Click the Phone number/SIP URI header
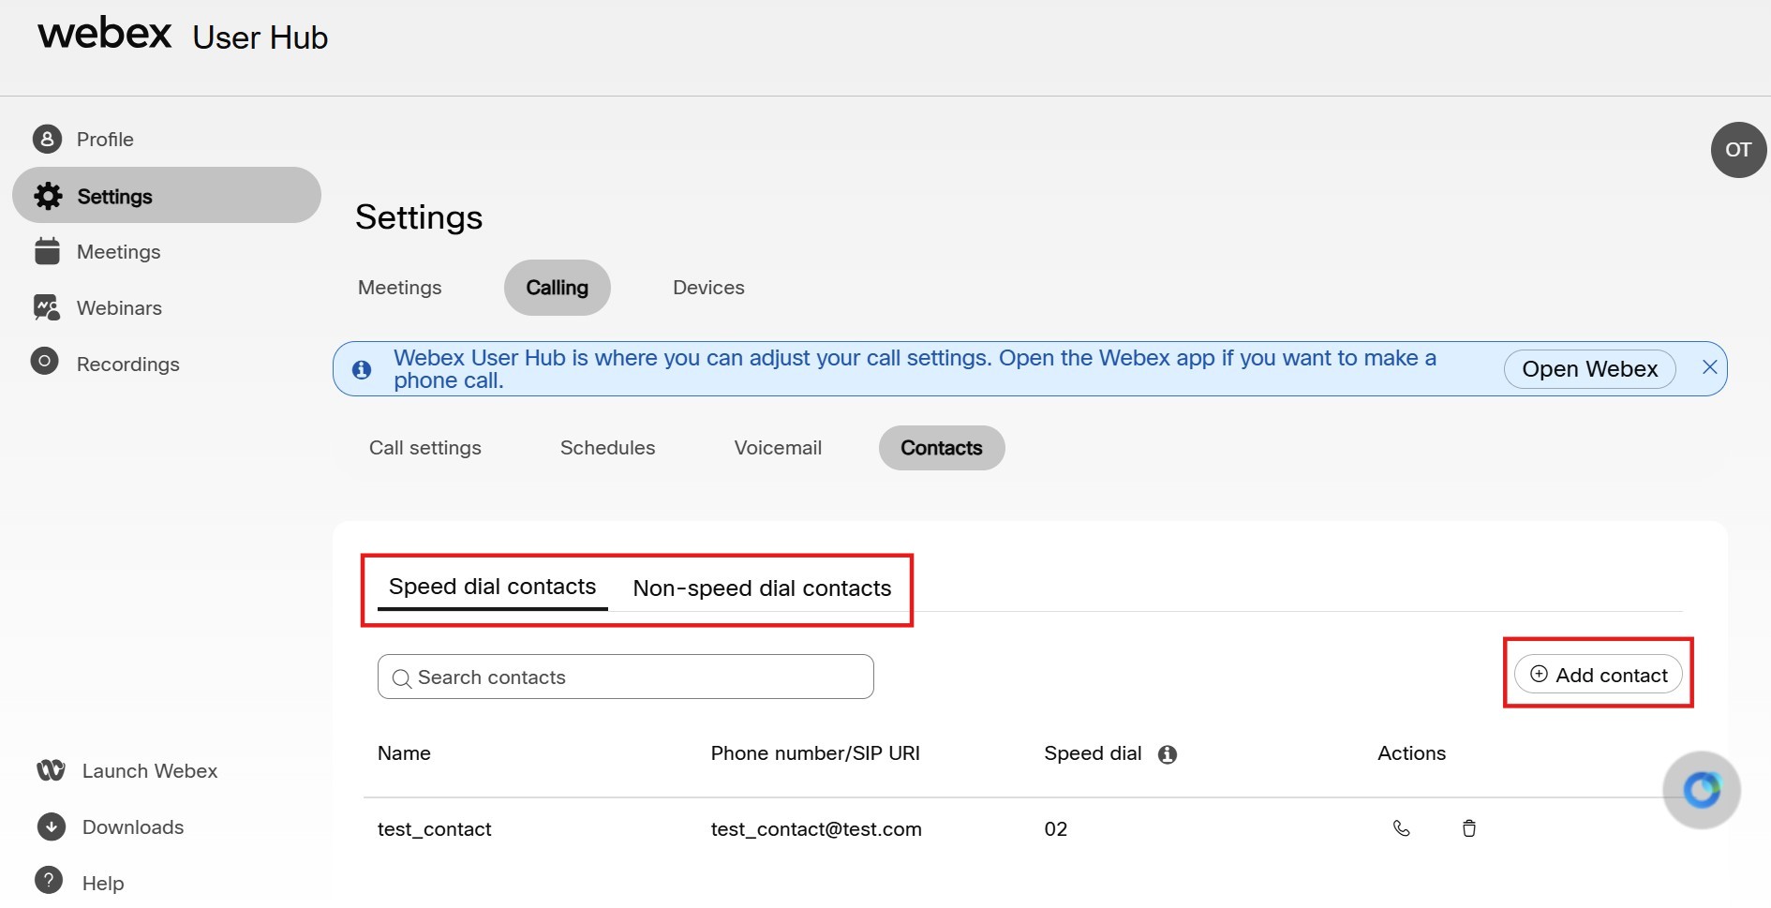Image resolution: width=1771 pixels, height=908 pixels. 815,753
